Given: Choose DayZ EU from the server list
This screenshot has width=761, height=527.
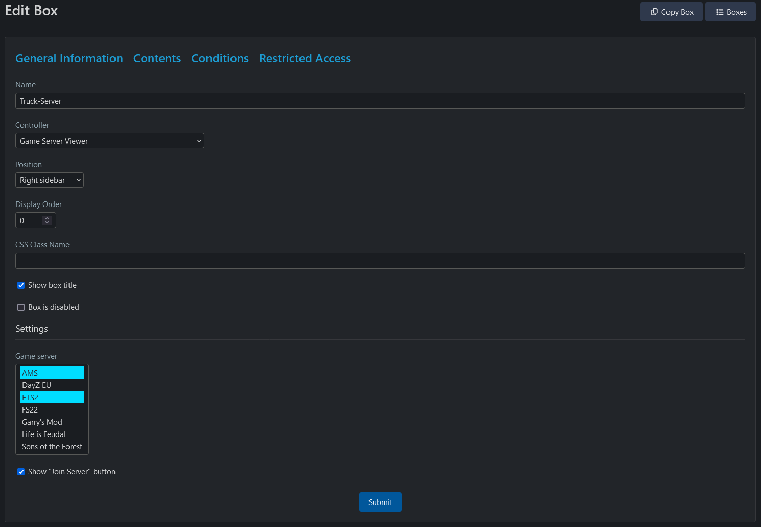Looking at the screenshot, I should [x=52, y=385].
